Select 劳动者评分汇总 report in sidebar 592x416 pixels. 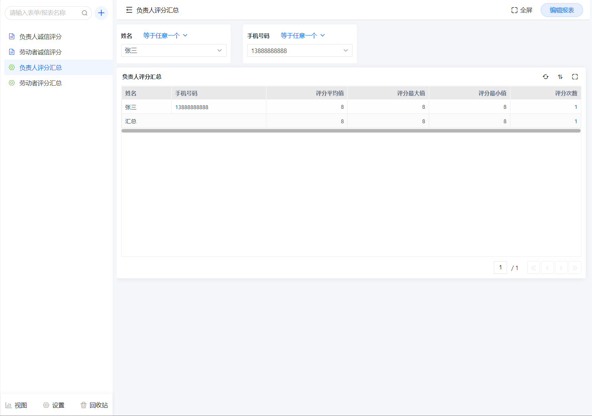[x=40, y=83]
